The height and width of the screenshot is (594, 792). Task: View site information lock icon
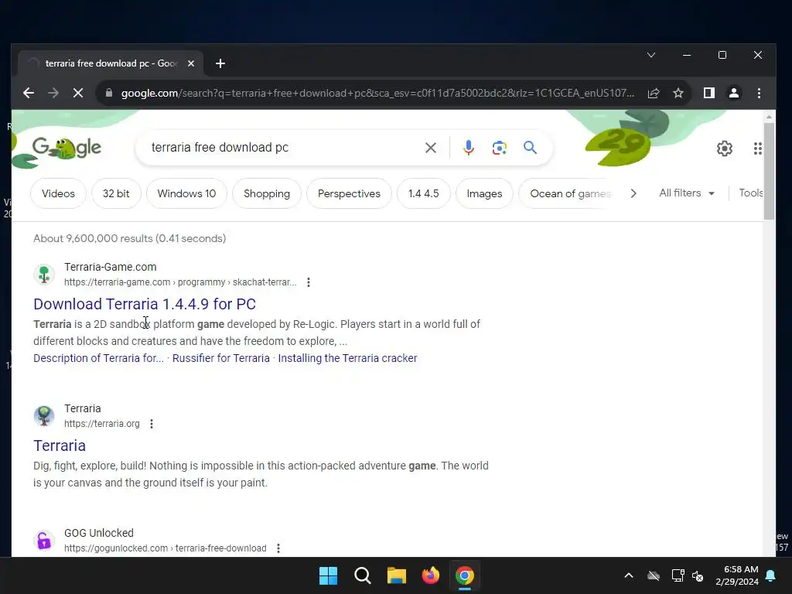coord(108,93)
